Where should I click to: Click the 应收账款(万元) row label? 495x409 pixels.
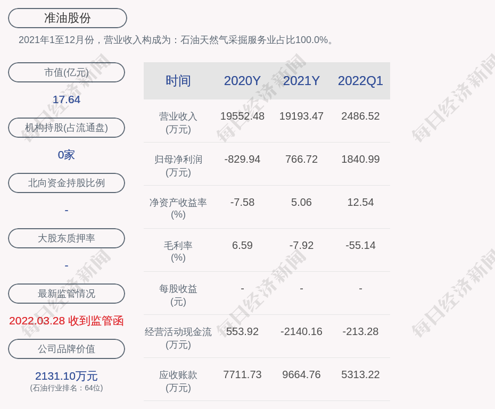point(178,381)
